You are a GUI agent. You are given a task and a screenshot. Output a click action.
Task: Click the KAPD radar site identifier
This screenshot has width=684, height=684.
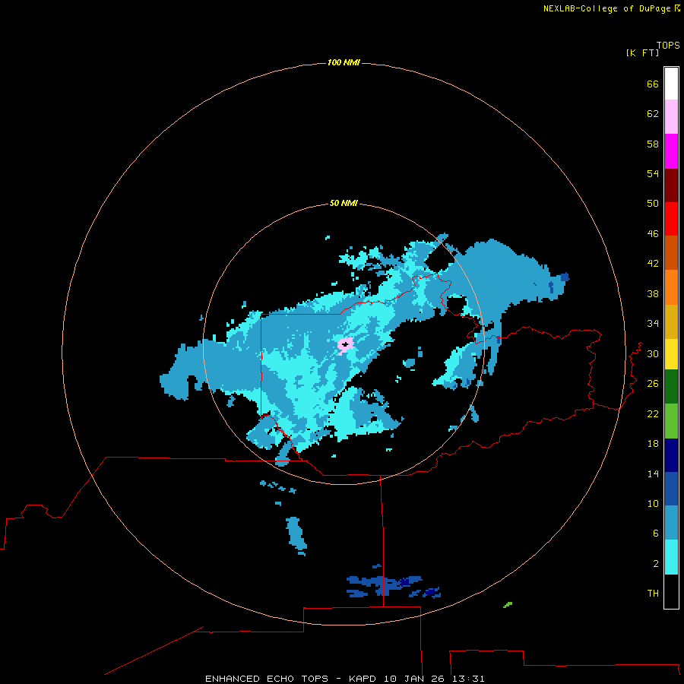tap(364, 679)
